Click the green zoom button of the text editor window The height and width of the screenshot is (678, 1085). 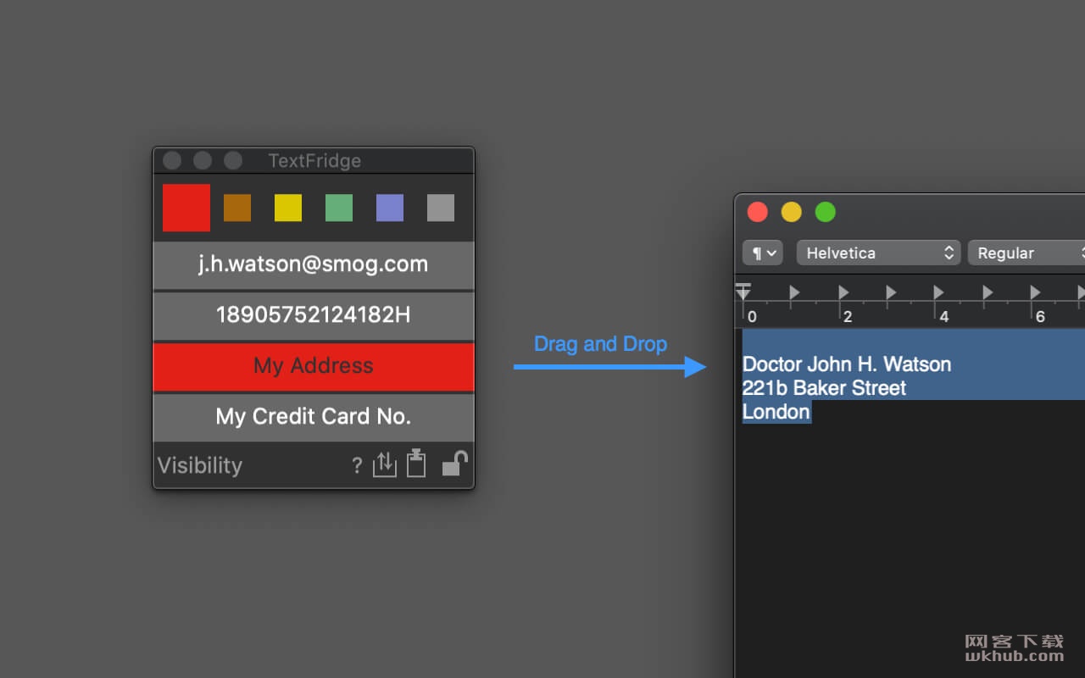tap(826, 212)
